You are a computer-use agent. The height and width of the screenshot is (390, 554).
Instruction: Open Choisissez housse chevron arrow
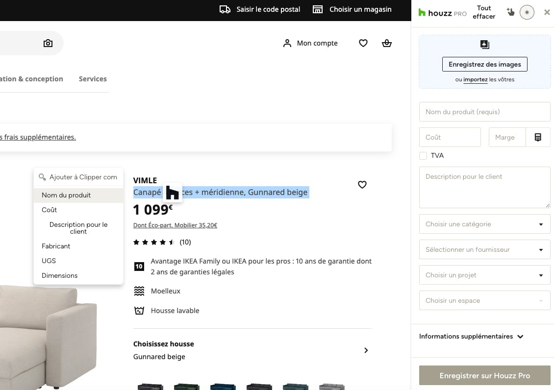point(366,350)
